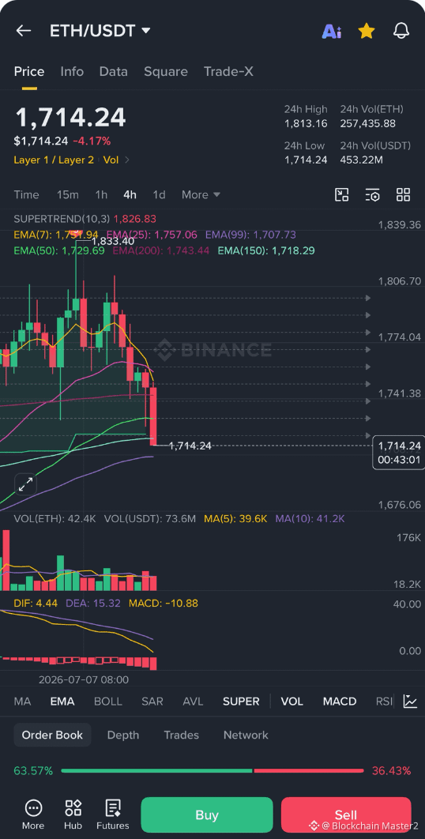
Task: Switch to the Info tab
Action: (72, 72)
